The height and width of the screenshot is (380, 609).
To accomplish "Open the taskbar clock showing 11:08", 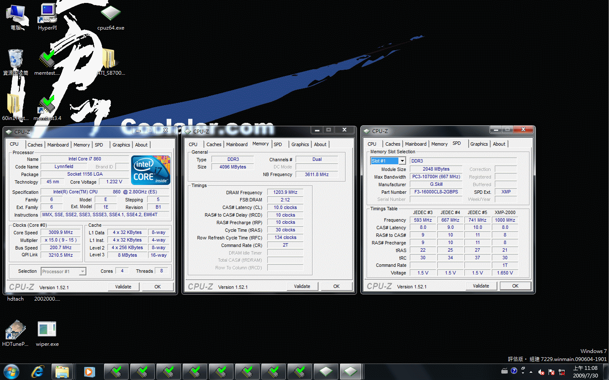I will [x=585, y=372].
